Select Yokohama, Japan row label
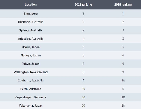This screenshot has height=109, width=141. tap(31, 106)
